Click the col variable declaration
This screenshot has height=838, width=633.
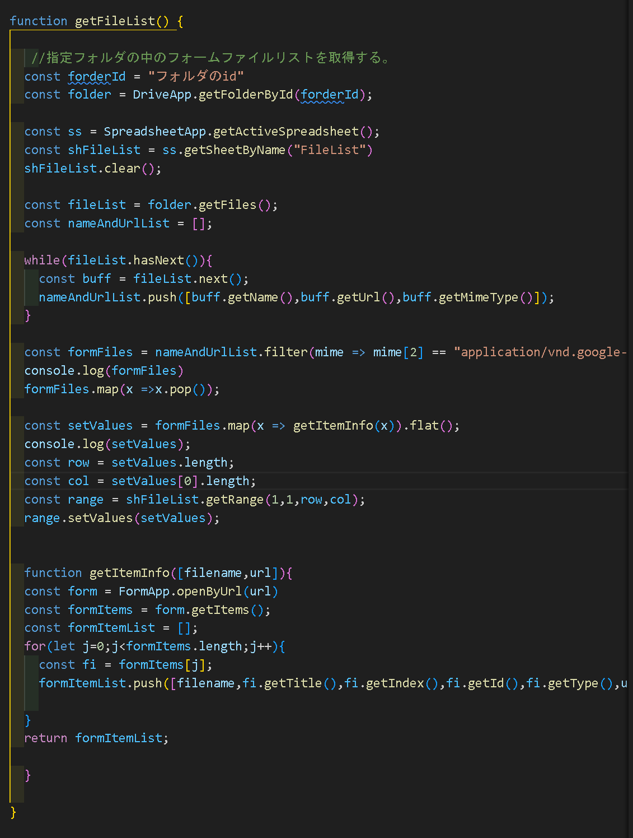pos(140,481)
